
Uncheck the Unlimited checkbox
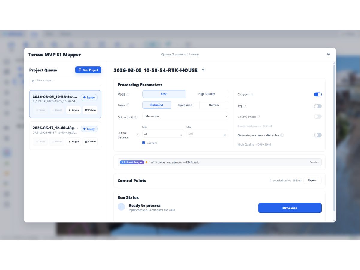click(144, 143)
